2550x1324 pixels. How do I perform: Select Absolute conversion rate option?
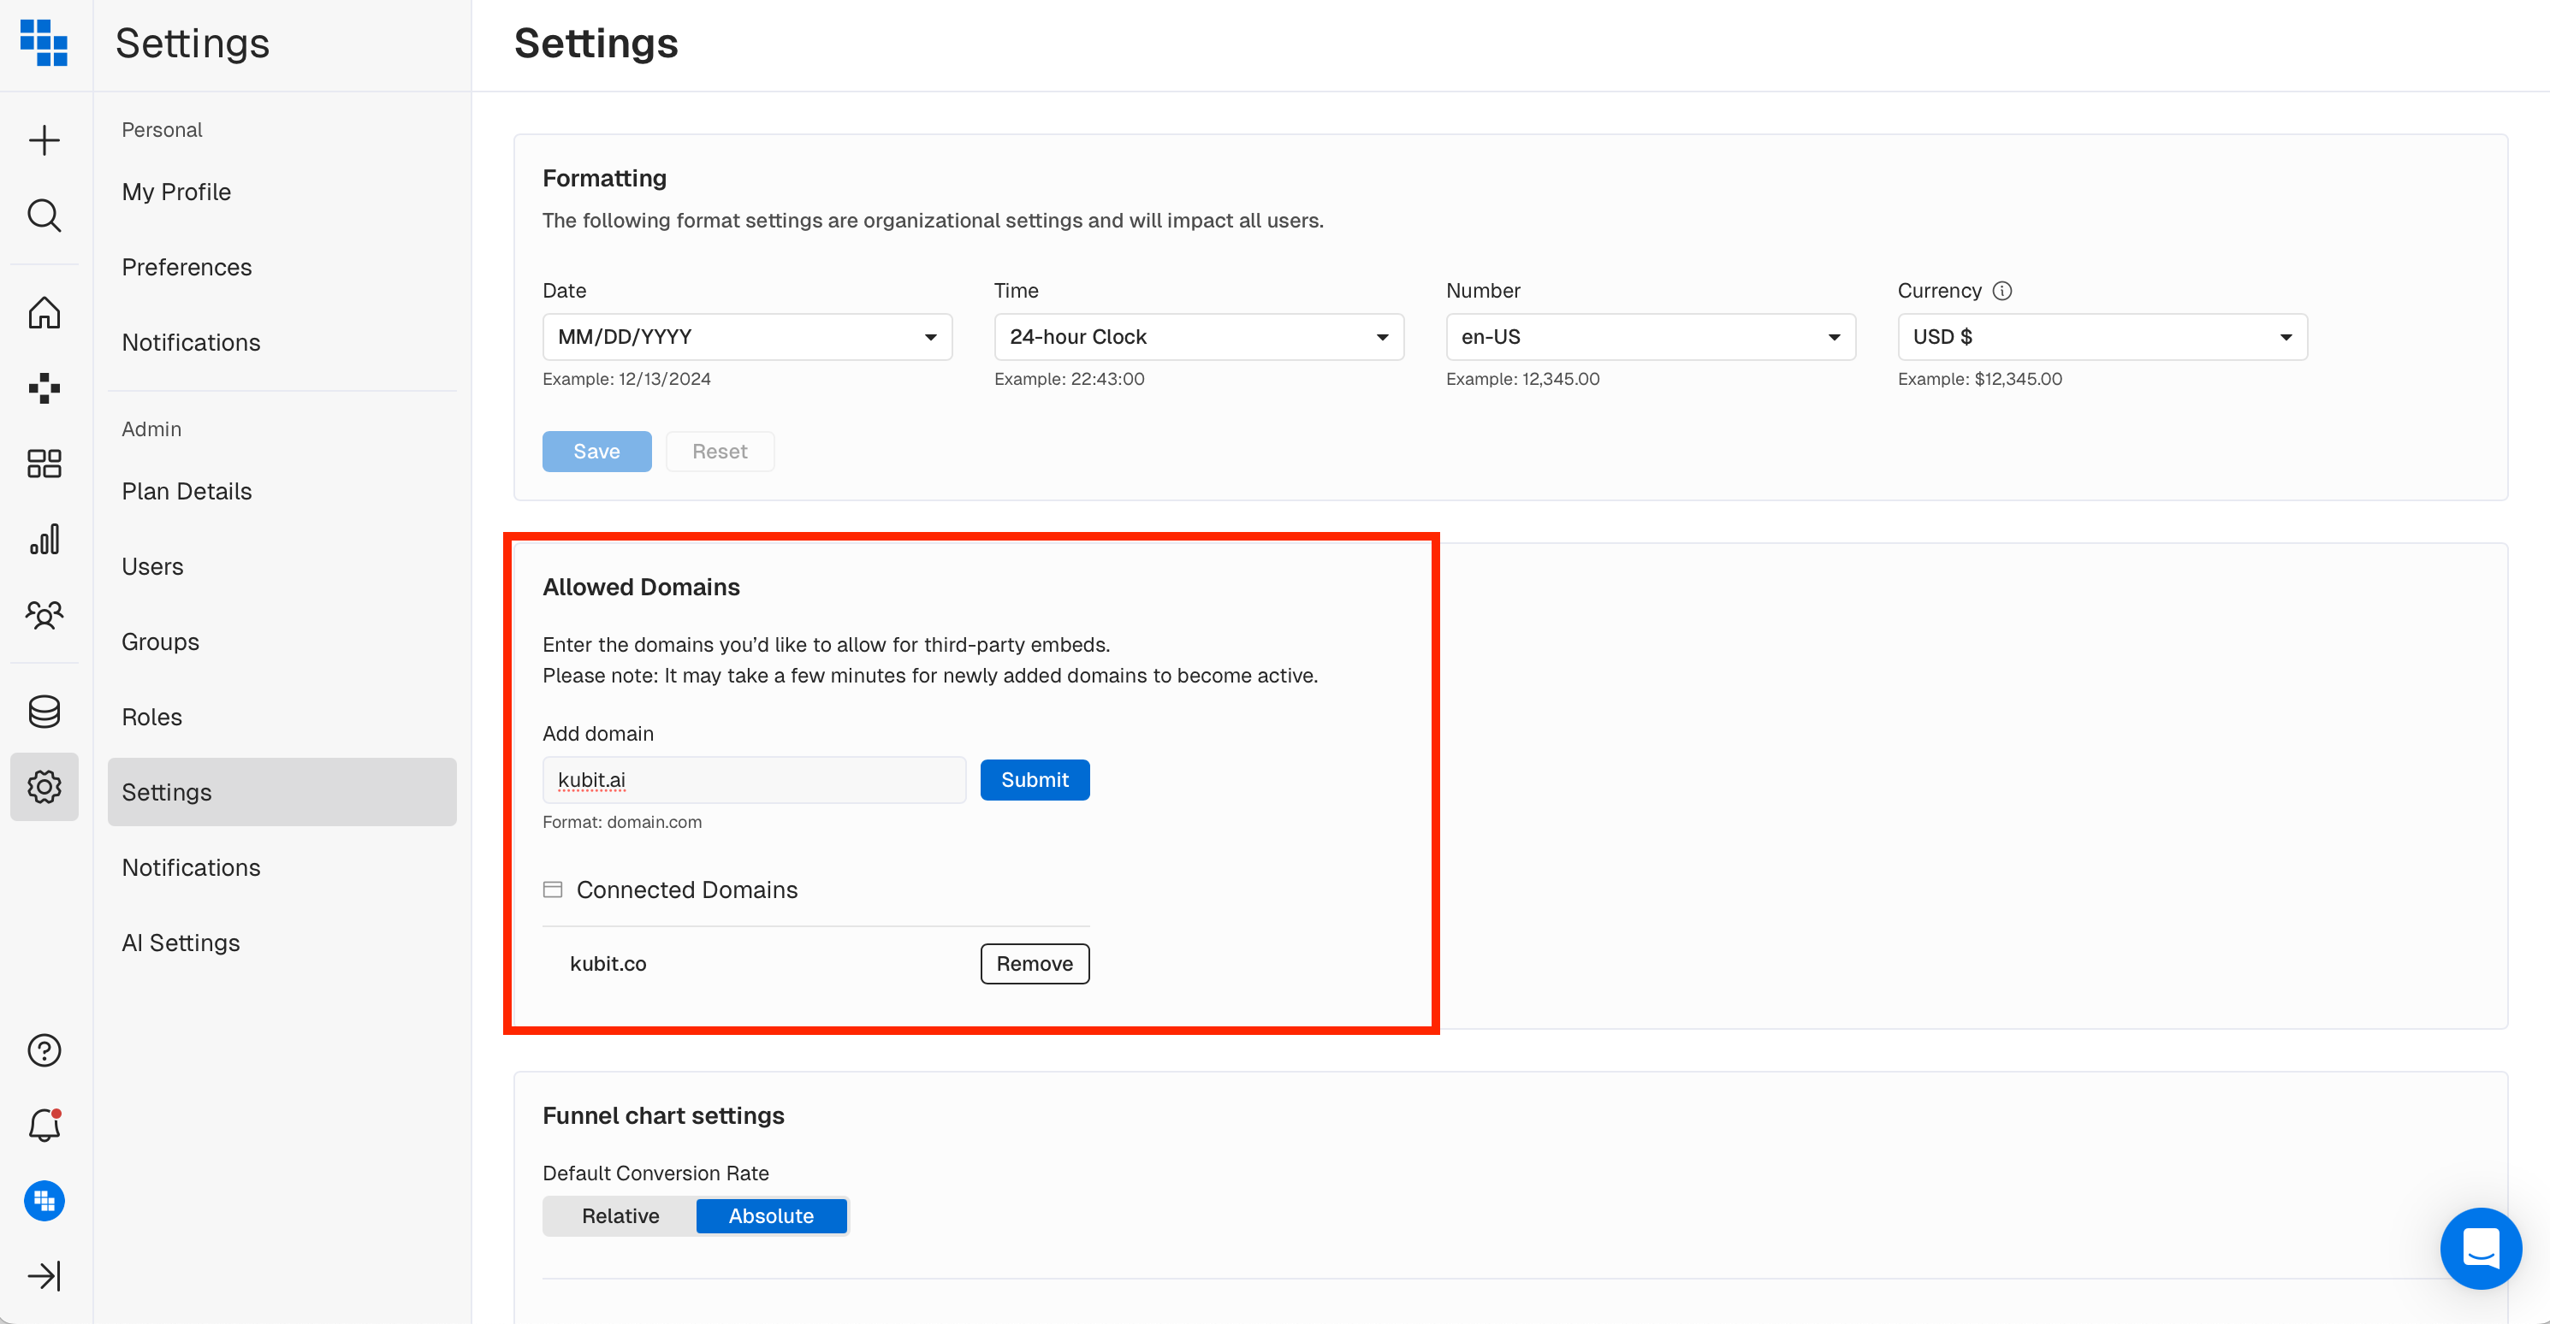[770, 1215]
